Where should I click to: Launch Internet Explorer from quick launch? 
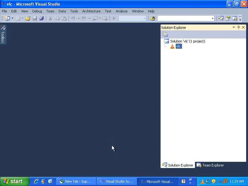[x=36, y=181]
